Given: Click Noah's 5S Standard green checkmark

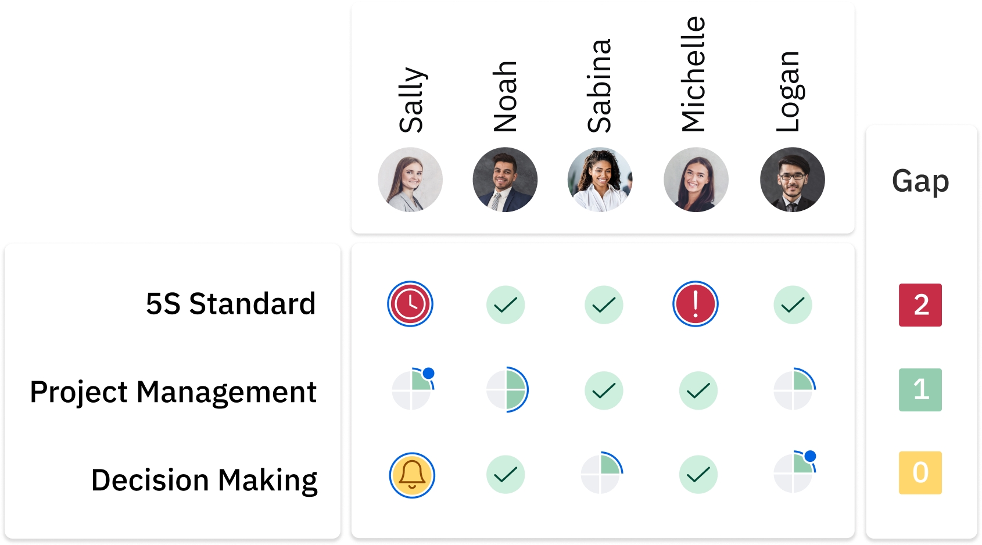Looking at the screenshot, I should 506,304.
